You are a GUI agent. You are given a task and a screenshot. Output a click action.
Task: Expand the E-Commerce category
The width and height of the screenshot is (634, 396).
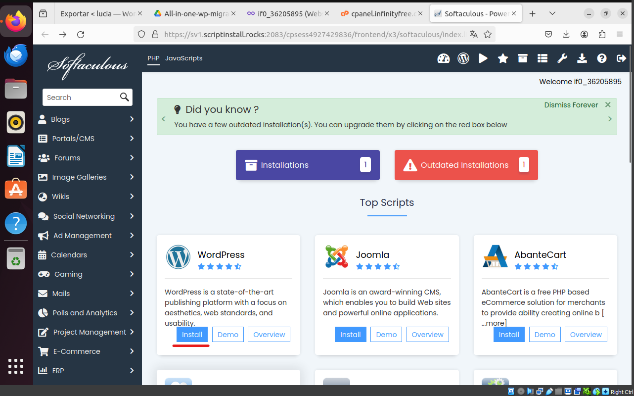coord(87,351)
